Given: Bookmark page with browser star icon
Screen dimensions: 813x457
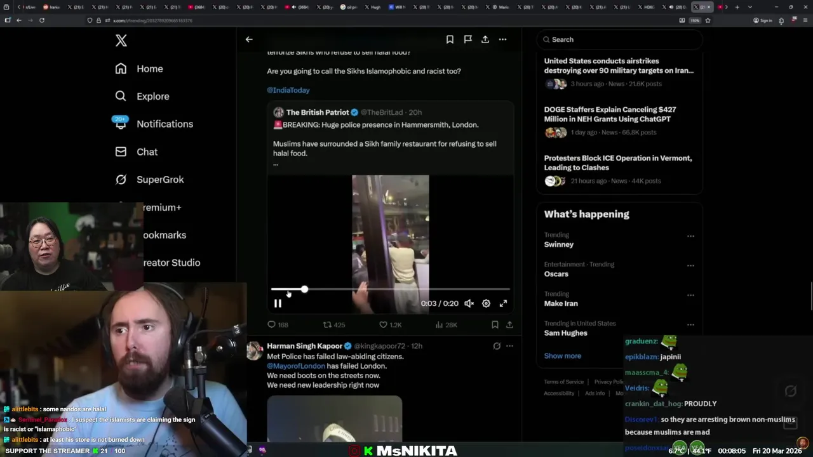Looking at the screenshot, I should pyautogui.click(x=708, y=20).
